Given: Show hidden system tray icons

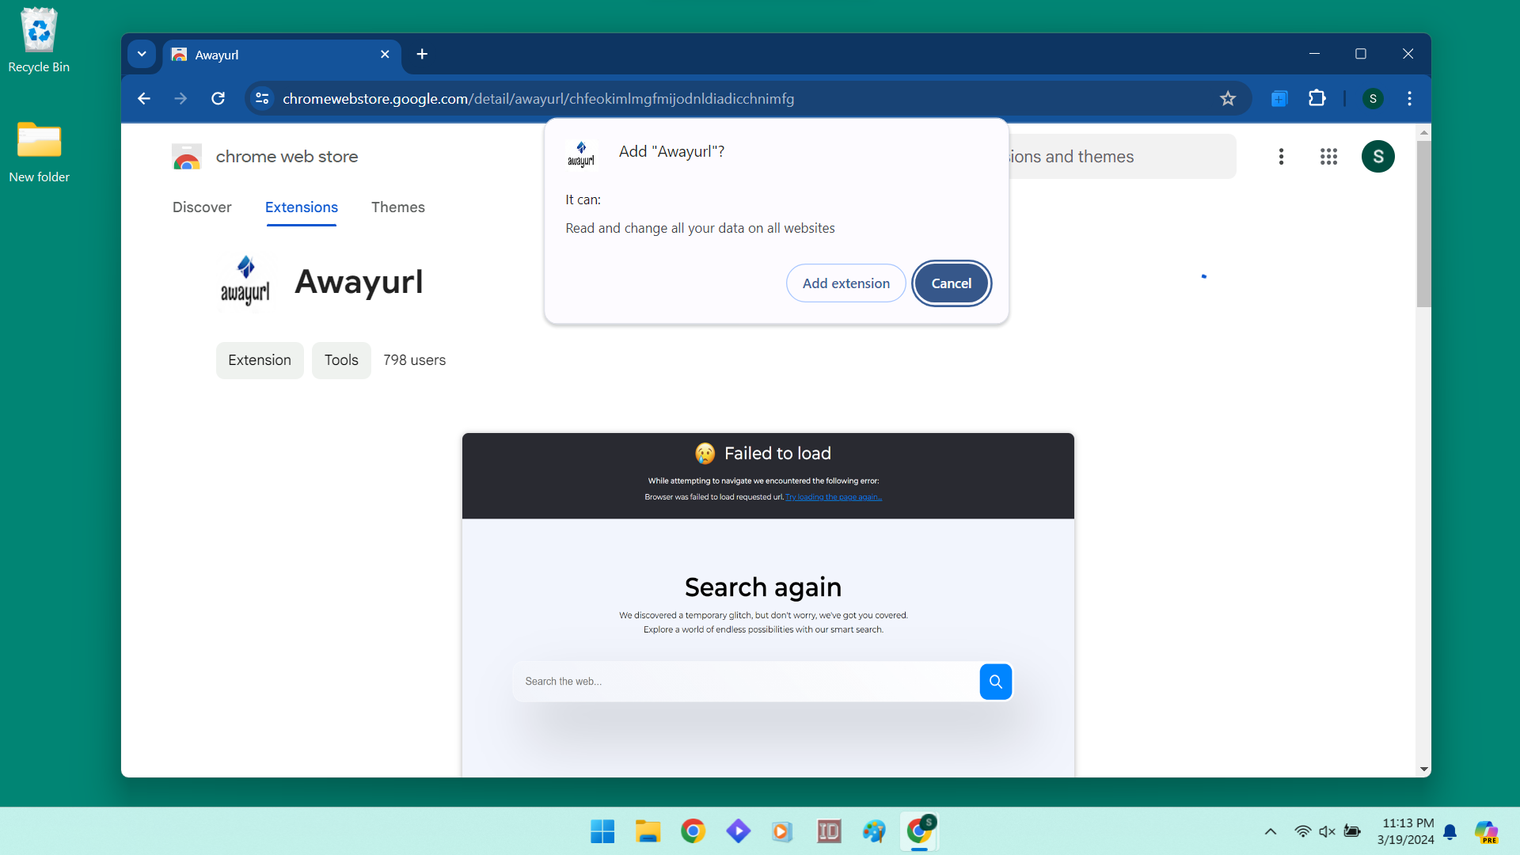Looking at the screenshot, I should (x=1270, y=831).
